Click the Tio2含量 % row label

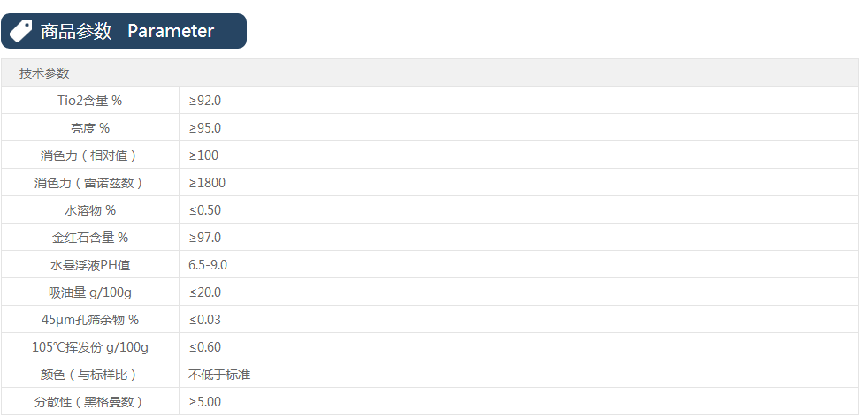pyautogui.click(x=90, y=101)
